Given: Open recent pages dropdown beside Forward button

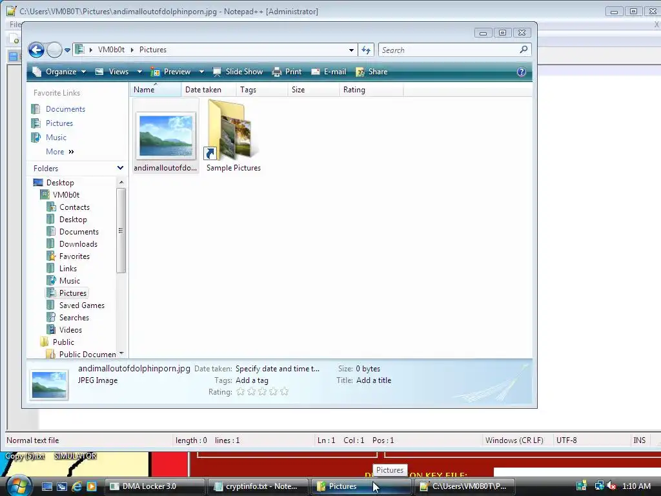Looking at the screenshot, I should 67,50.
